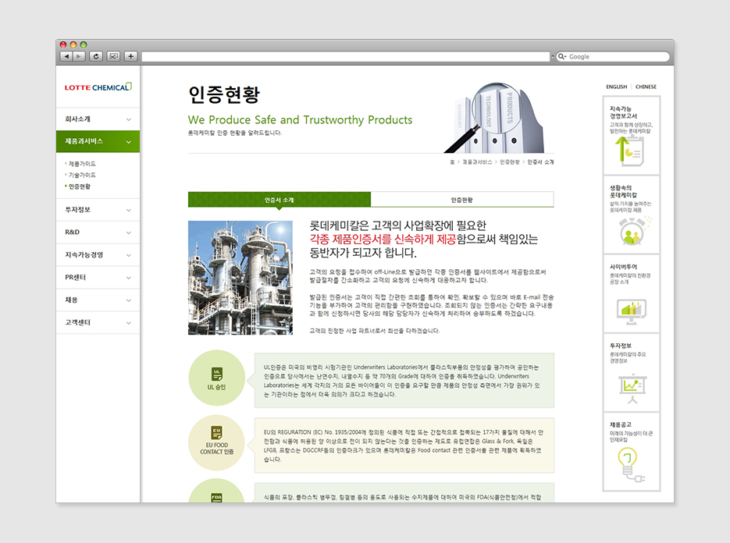730x543 pixels.
Task: Expand the 회사소개 menu chevron
Action: click(129, 119)
